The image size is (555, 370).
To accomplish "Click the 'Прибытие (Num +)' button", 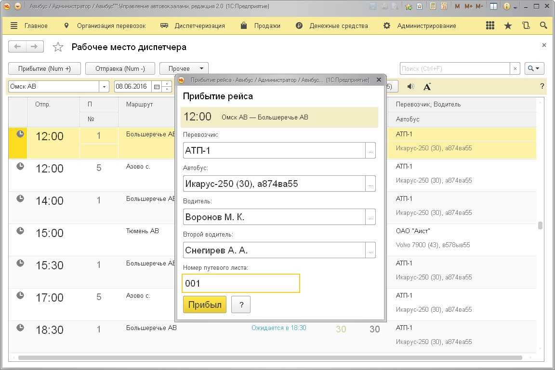I will 45,69.
